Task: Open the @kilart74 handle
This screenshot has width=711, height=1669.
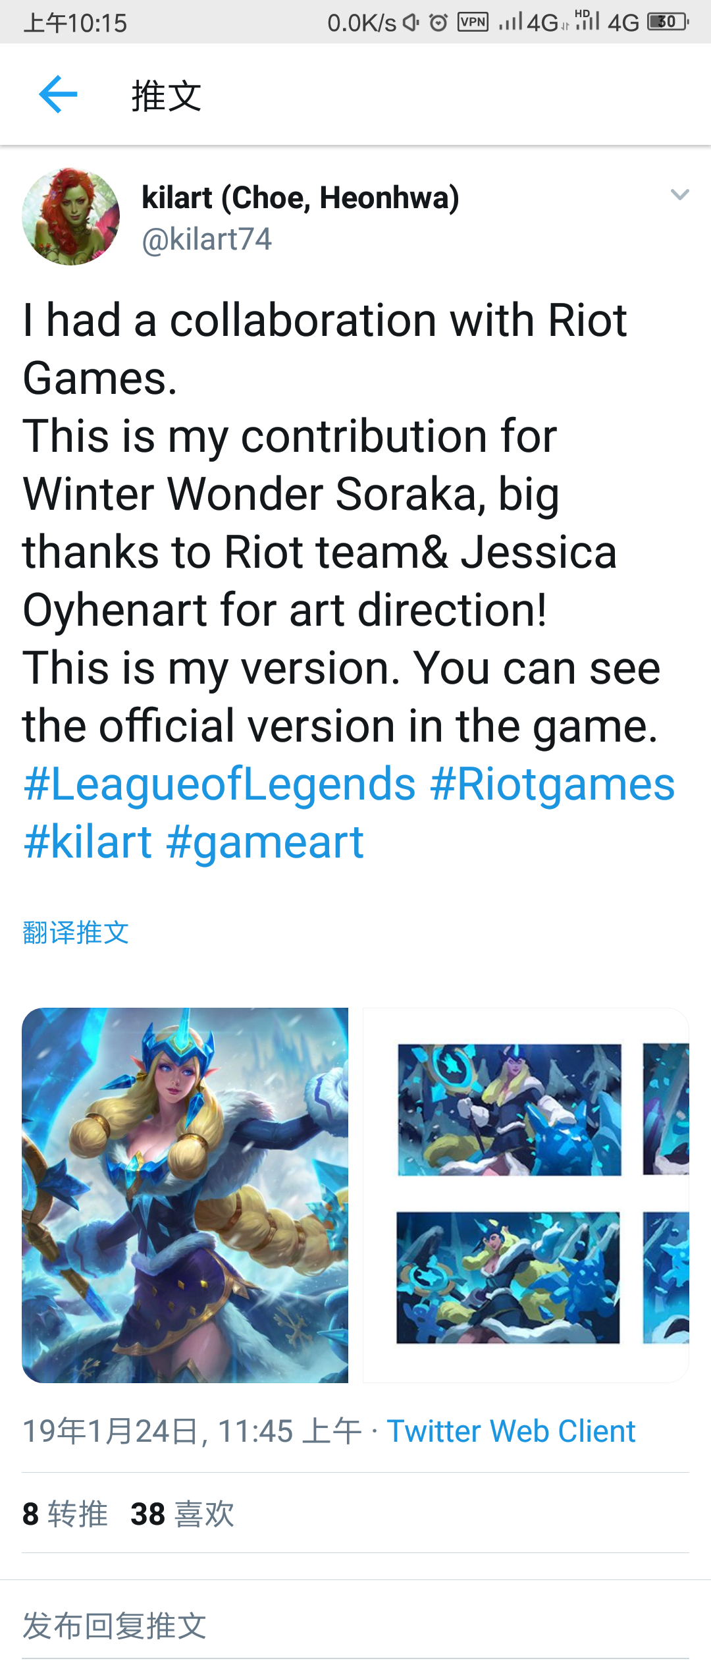Action: pyautogui.click(x=207, y=239)
